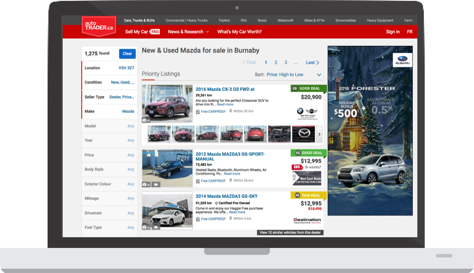Open the Body Style filter
This screenshot has height=273, width=474.
click(x=109, y=169)
